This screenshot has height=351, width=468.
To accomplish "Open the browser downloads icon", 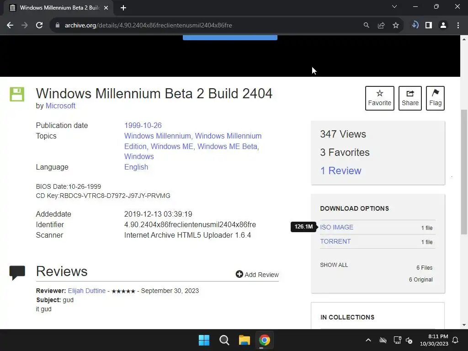I will [x=415, y=25].
